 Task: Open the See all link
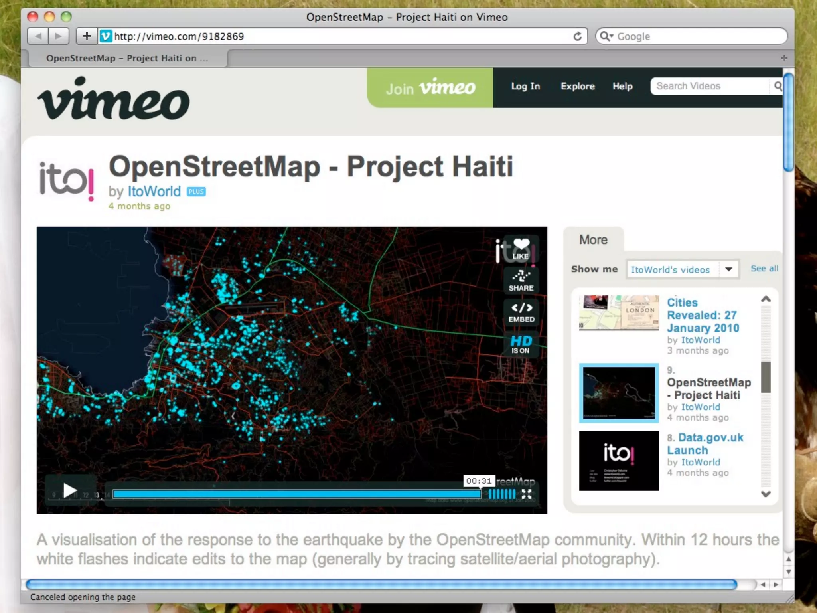(764, 269)
